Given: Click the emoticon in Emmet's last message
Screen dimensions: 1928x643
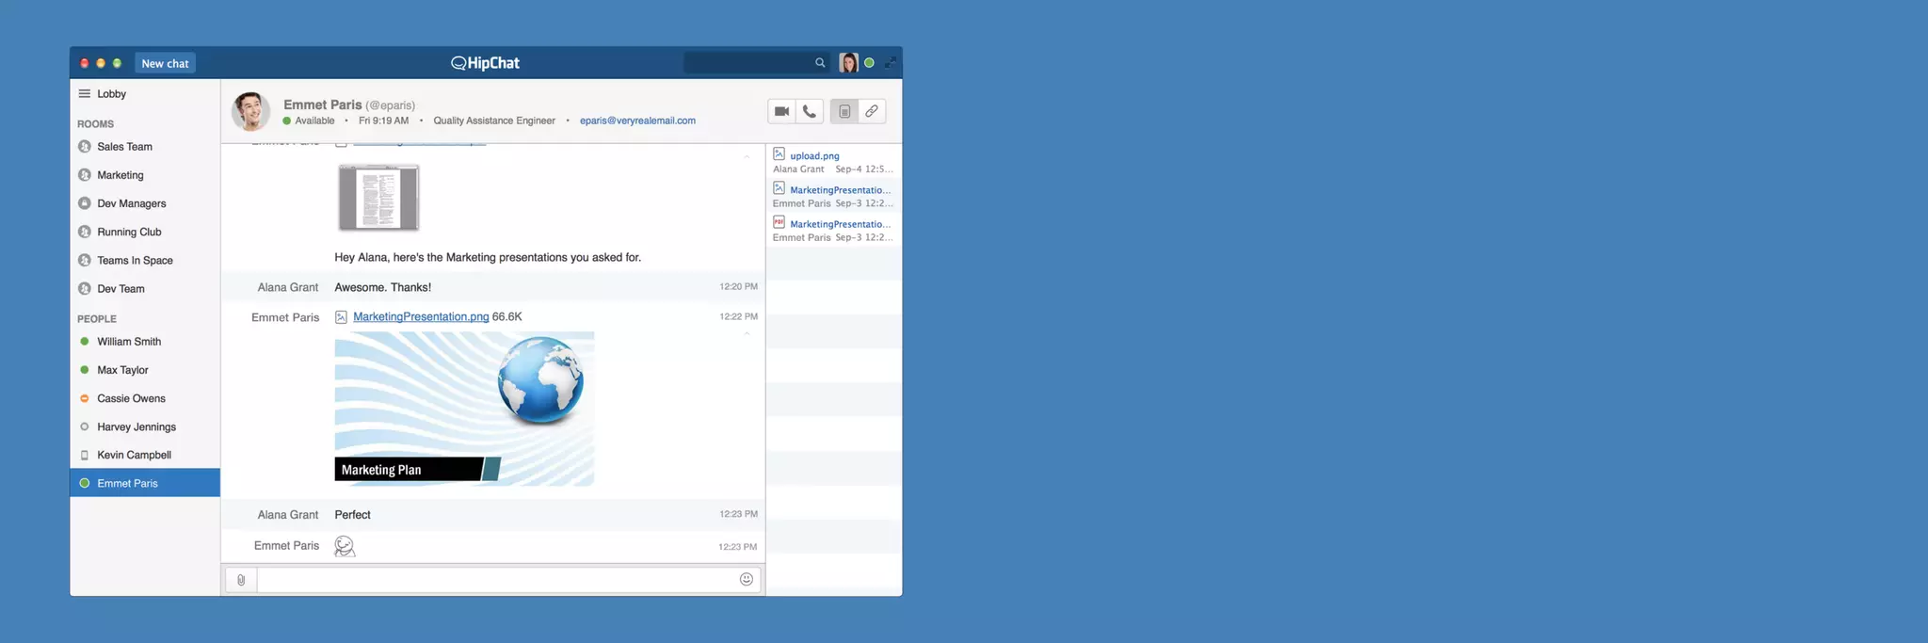Looking at the screenshot, I should click(x=345, y=546).
